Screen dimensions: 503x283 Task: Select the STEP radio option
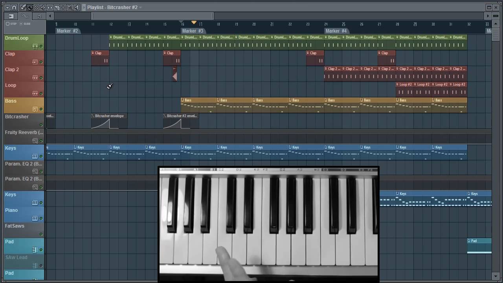click(x=11, y=24)
